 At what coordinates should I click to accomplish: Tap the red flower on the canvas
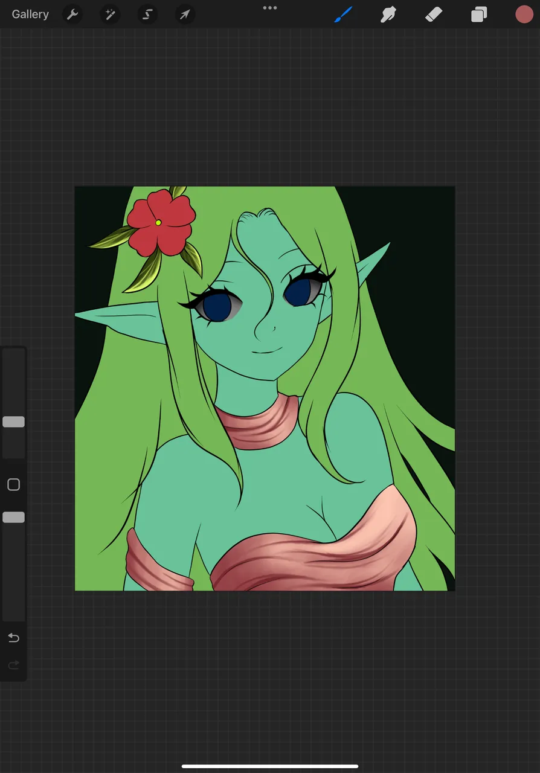point(161,222)
